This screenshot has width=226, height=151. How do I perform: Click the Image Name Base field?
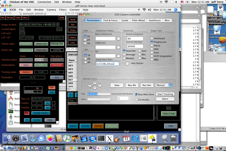(x=107, y=64)
